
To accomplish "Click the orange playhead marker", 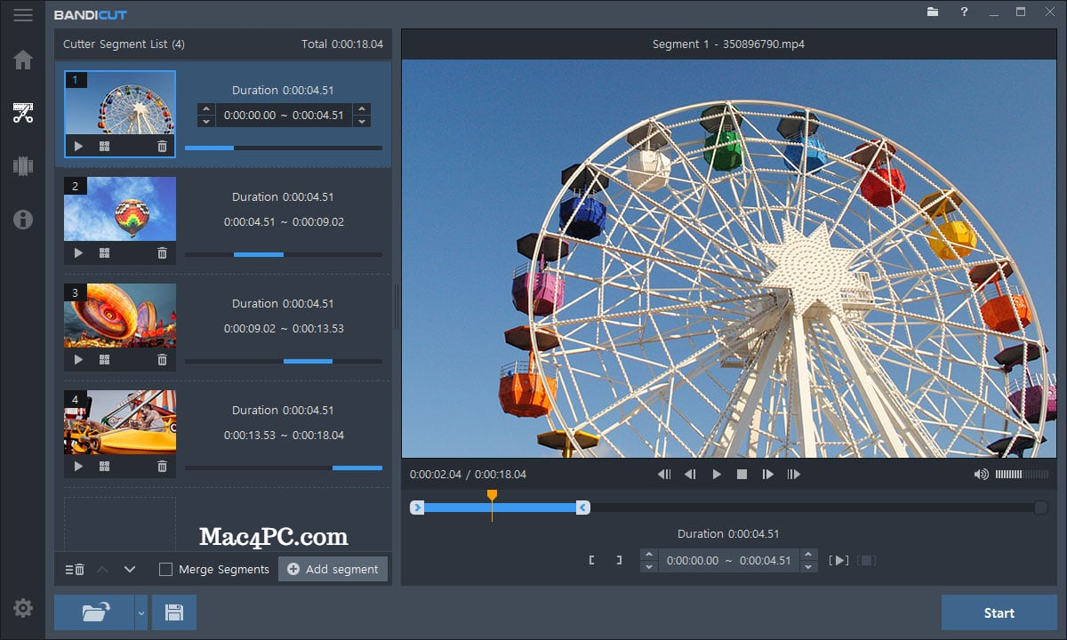I will click(x=492, y=495).
